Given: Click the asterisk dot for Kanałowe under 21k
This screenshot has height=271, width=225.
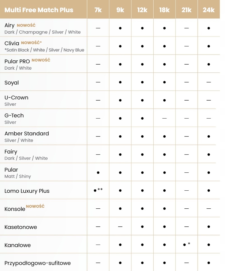Looking at the screenshot, I should pos(187,244).
